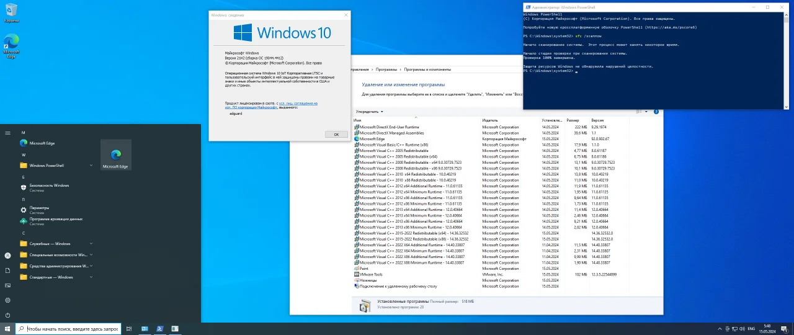The height and width of the screenshot is (335, 794).
Task: Open the Microsoft Edge desktop shortcut
Action: coord(11,46)
